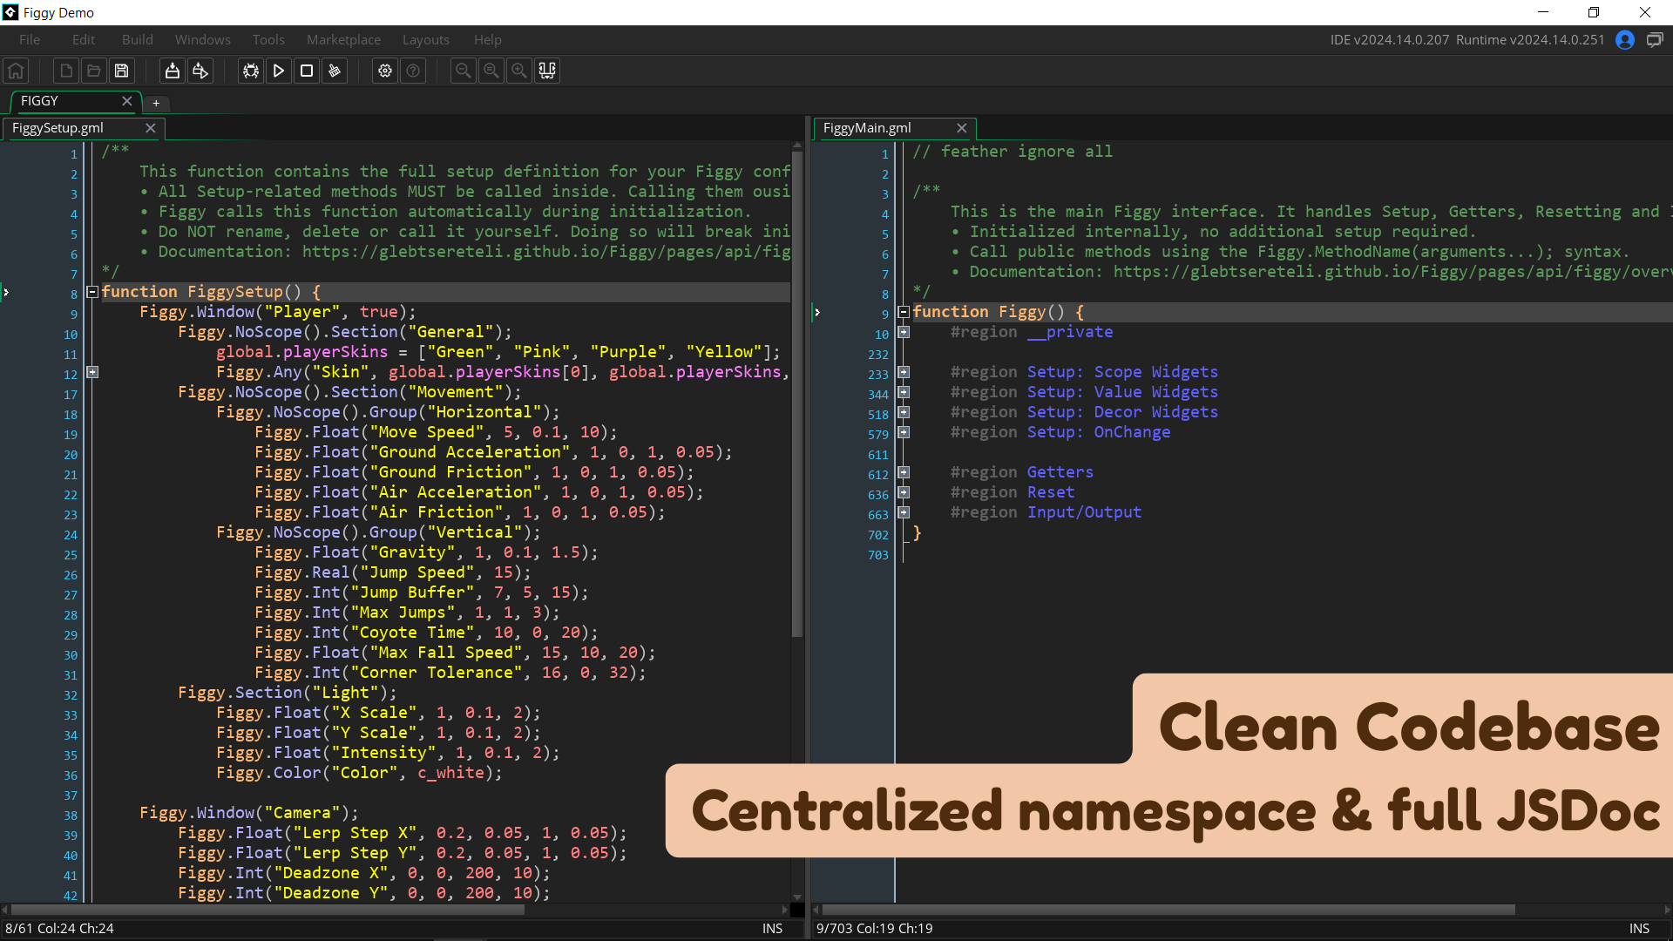Expand the Getters region fold
The width and height of the screenshot is (1673, 941).
tap(904, 472)
